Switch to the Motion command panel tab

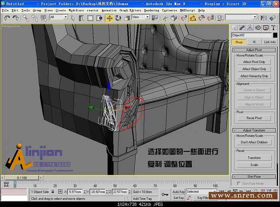coord(258,28)
